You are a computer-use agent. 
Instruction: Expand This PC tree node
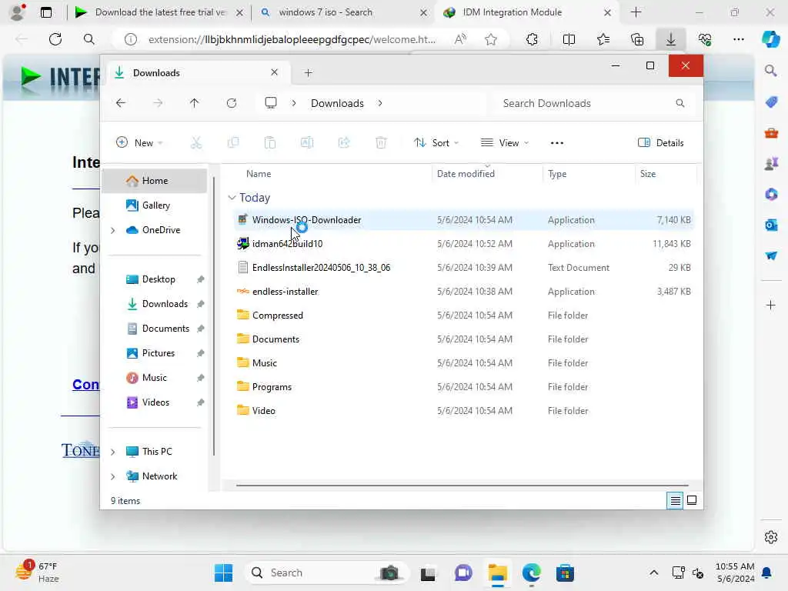tap(113, 452)
